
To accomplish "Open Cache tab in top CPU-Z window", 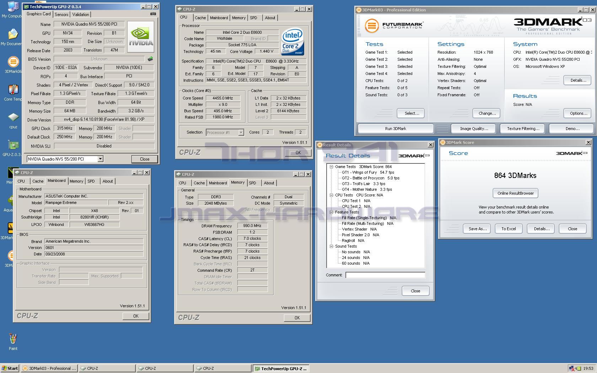I will pos(200,18).
